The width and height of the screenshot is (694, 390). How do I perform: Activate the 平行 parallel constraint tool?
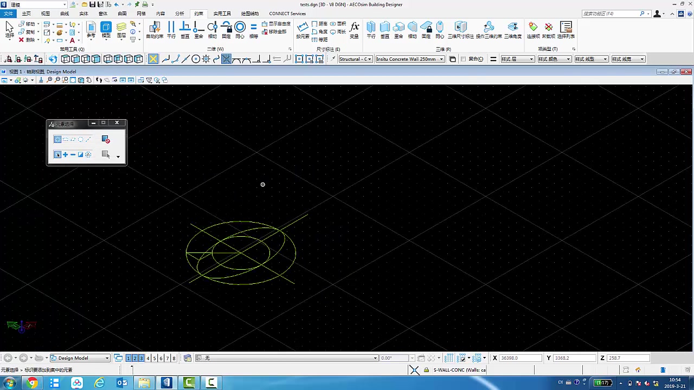[171, 27]
